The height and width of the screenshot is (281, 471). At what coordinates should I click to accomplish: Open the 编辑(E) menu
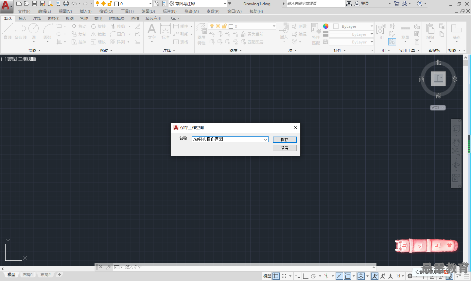pyautogui.click(x=44, y=11)
